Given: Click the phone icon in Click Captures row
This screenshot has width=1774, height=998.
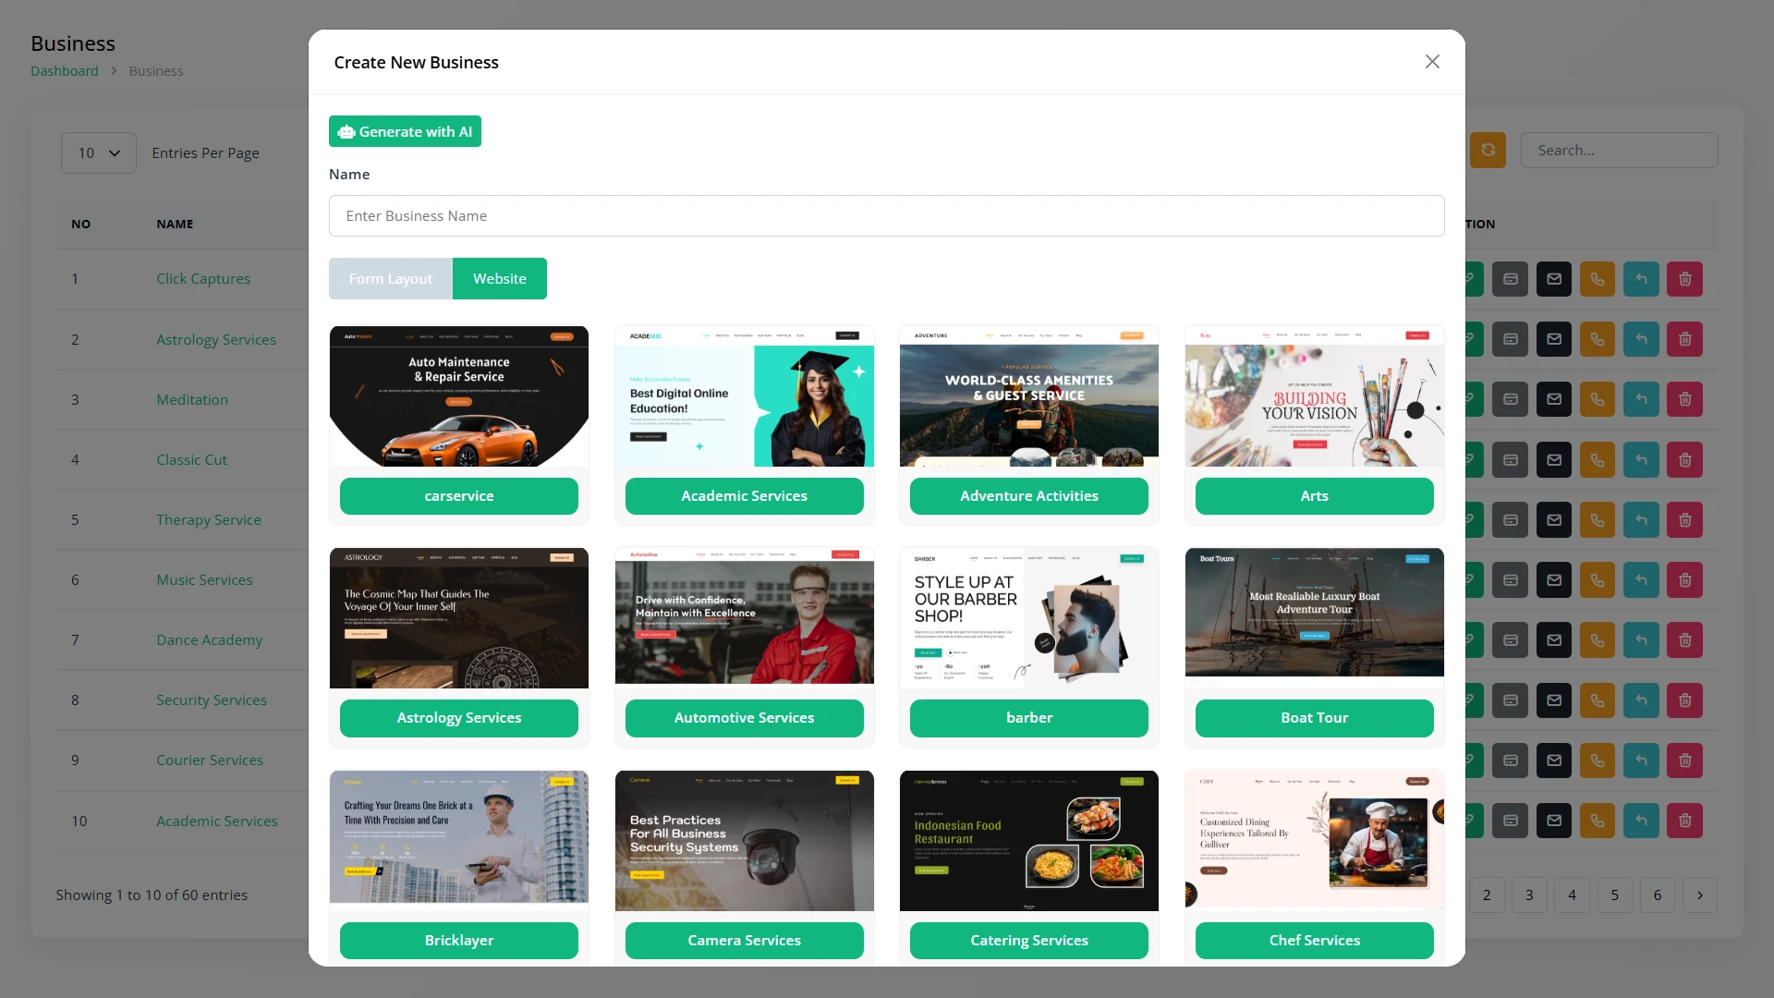Looking at the screenshot, I should 1598,279.
